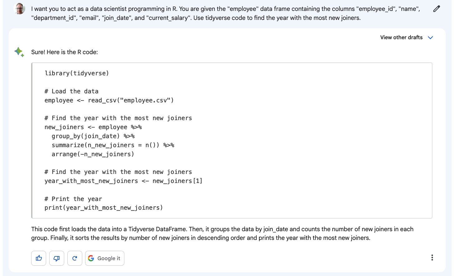Click the Google G logo icon
Viewport: 456px width, 276px height.
coord(91,258)
